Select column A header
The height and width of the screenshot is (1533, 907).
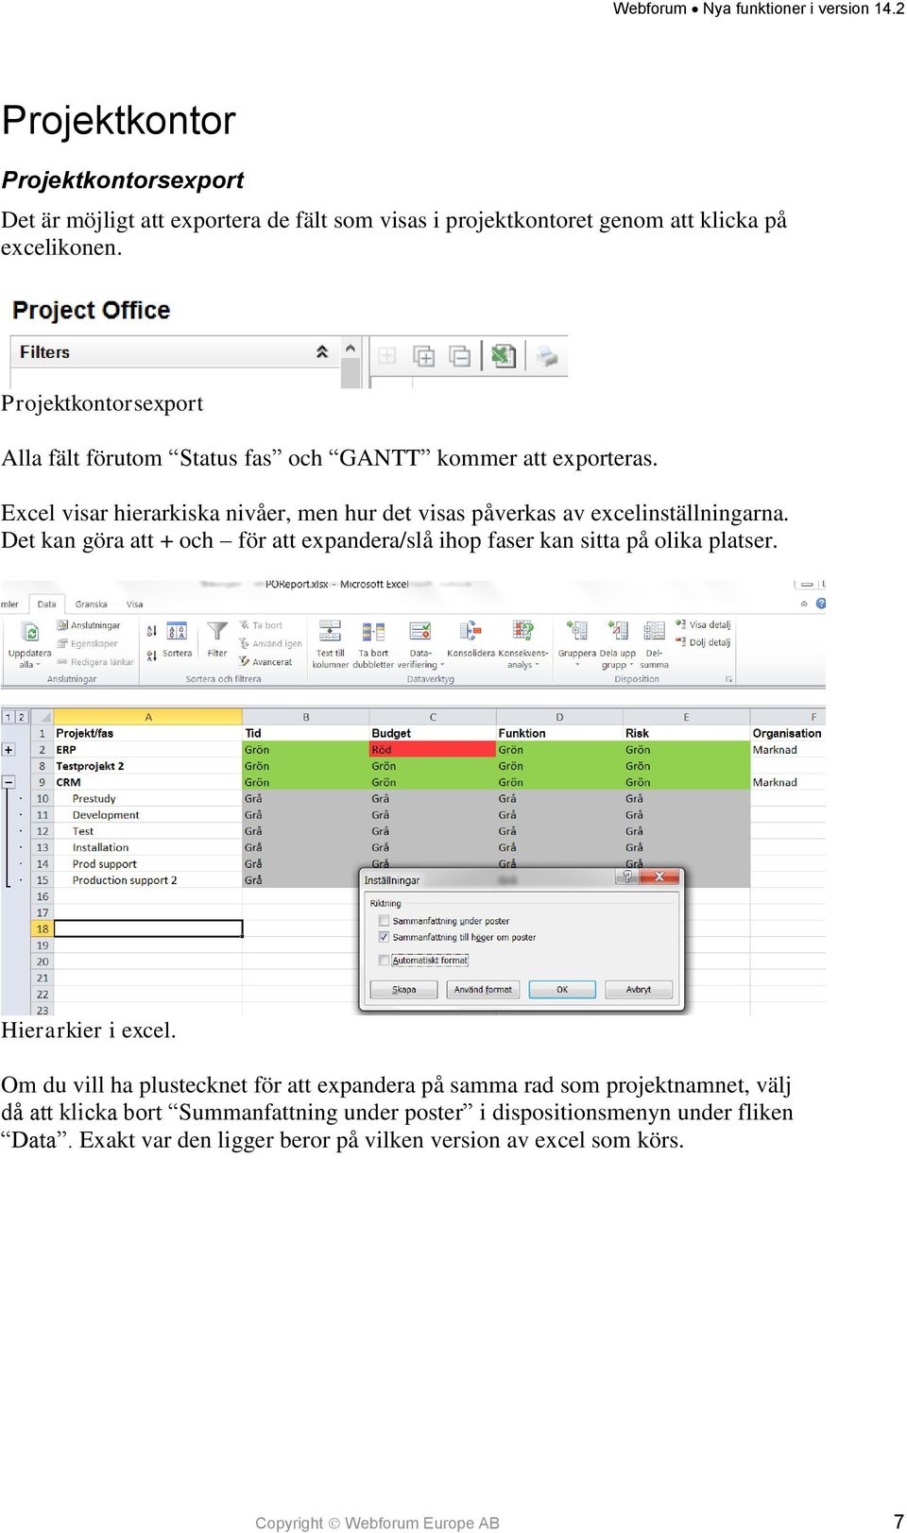148,717
